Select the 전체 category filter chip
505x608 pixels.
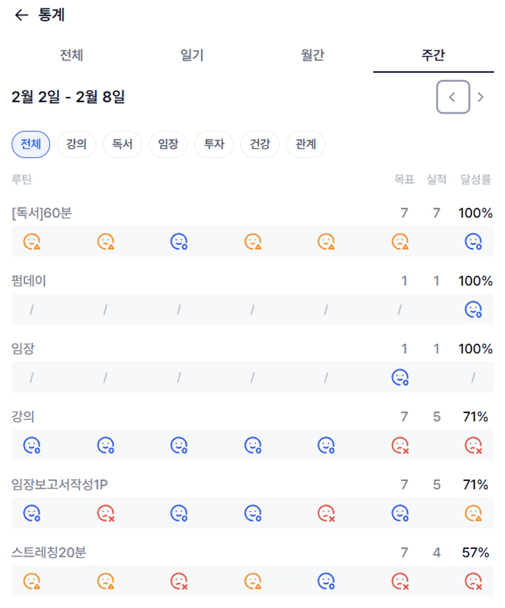coord(31,145)
